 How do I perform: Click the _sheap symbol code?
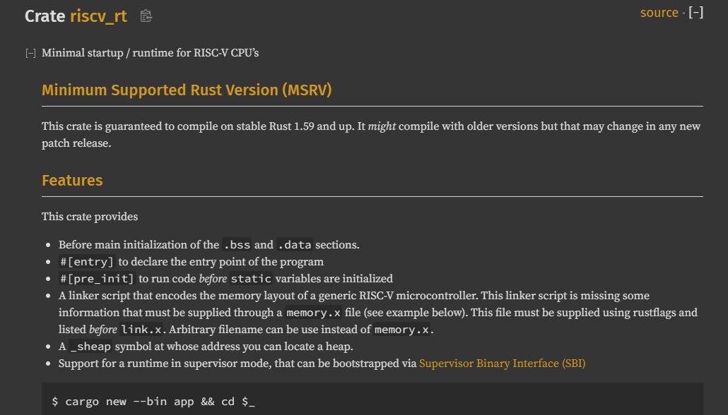[91, 347]
